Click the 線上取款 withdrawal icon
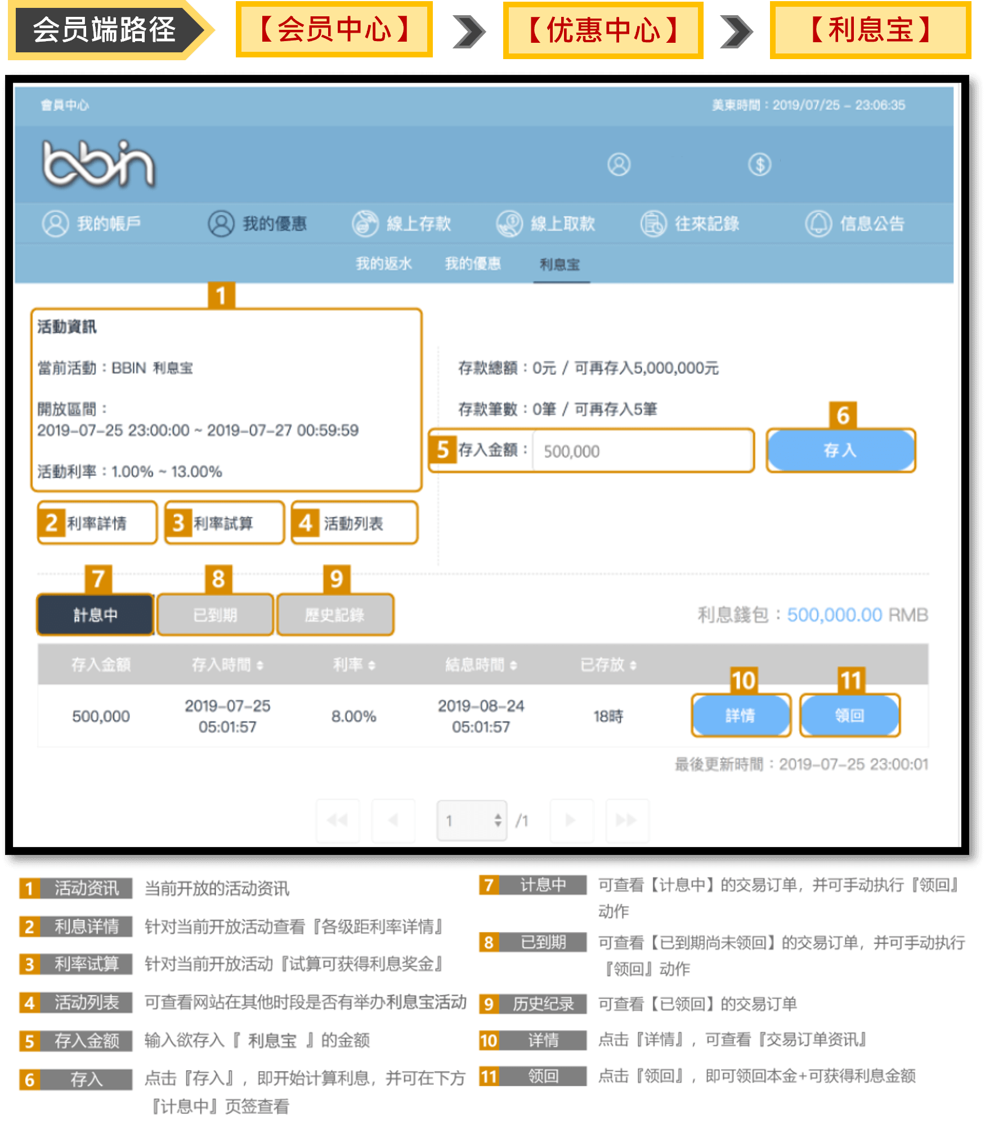The height and width of the screenshot is (1128, 985). 509,223
